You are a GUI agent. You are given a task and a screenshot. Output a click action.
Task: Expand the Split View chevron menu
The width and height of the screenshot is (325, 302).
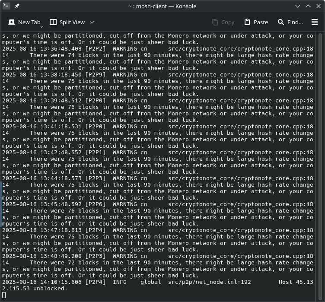pos(92,22)
